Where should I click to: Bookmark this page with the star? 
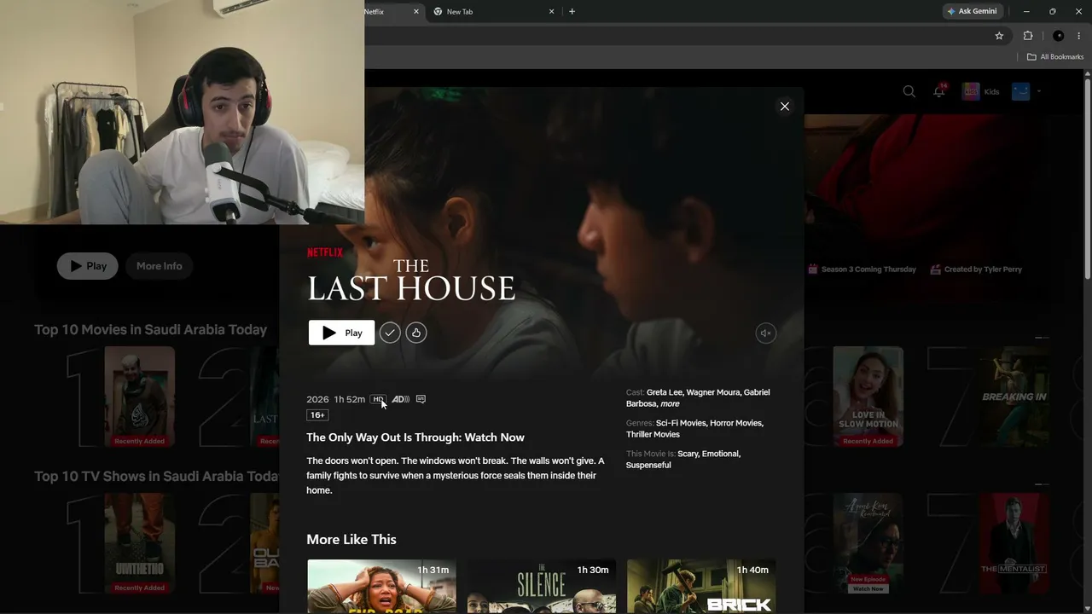[999, 36]
